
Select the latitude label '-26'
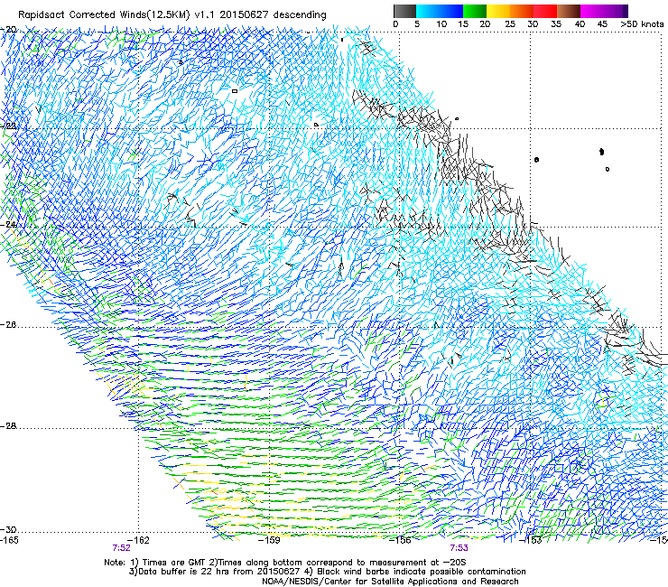click(x=8, y=325)
